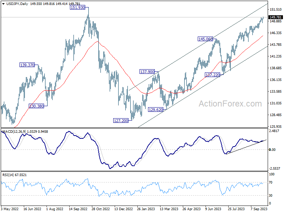Image resolution: width=284 pixels, height=213 pixels.
Task: Click the 25 Jul 2023 date label
Action: (236, 209)
